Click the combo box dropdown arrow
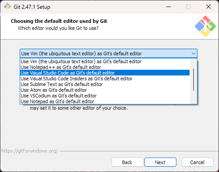The height and width of the screenshot is (172, 219). (194, 54)
